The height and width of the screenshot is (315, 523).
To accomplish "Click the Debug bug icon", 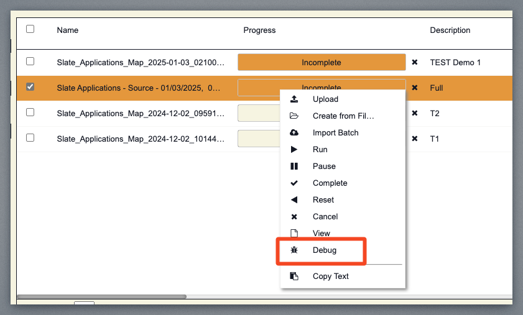I will pos(294,250).
